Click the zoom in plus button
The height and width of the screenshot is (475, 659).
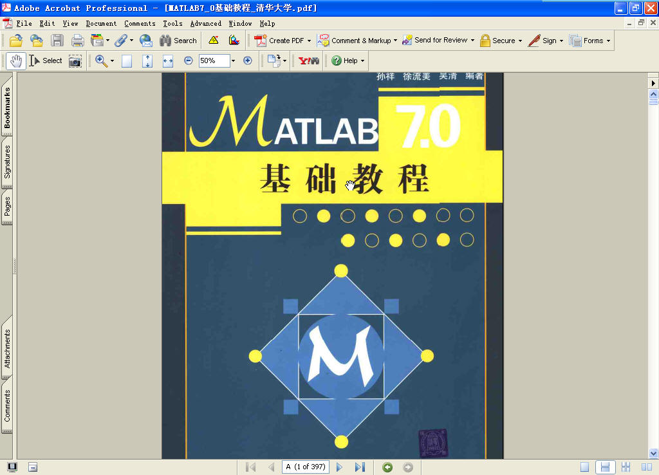click(x=248, y=61)
